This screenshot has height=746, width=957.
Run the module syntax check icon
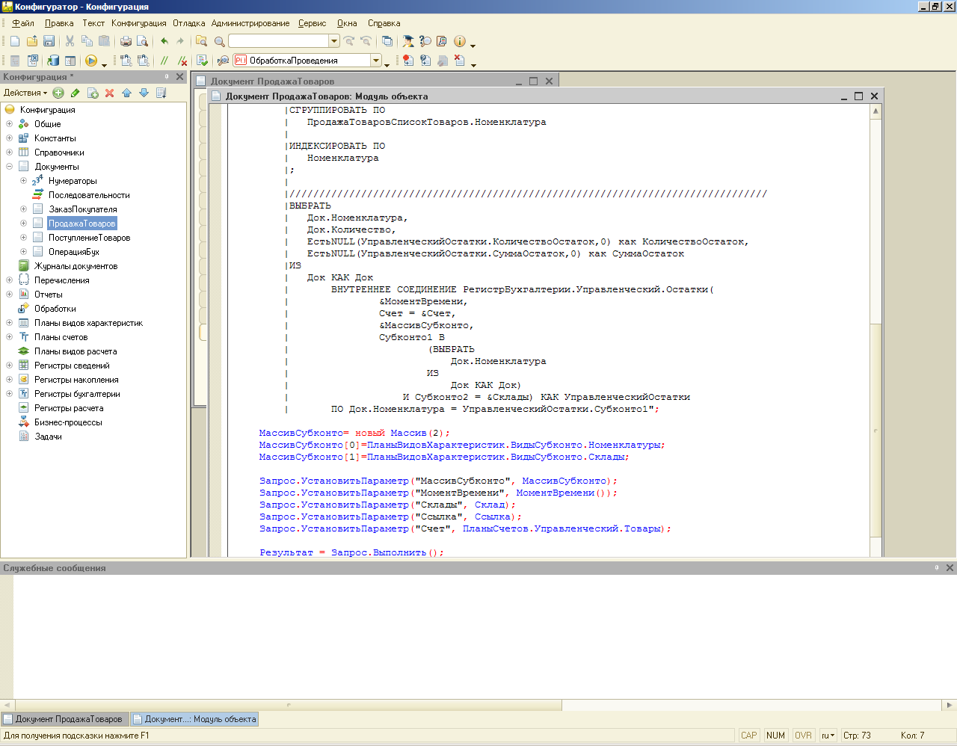tap(202, 61)
